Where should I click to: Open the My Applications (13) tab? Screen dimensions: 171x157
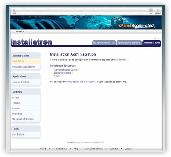pyautogui.click(x=104, y=43)
